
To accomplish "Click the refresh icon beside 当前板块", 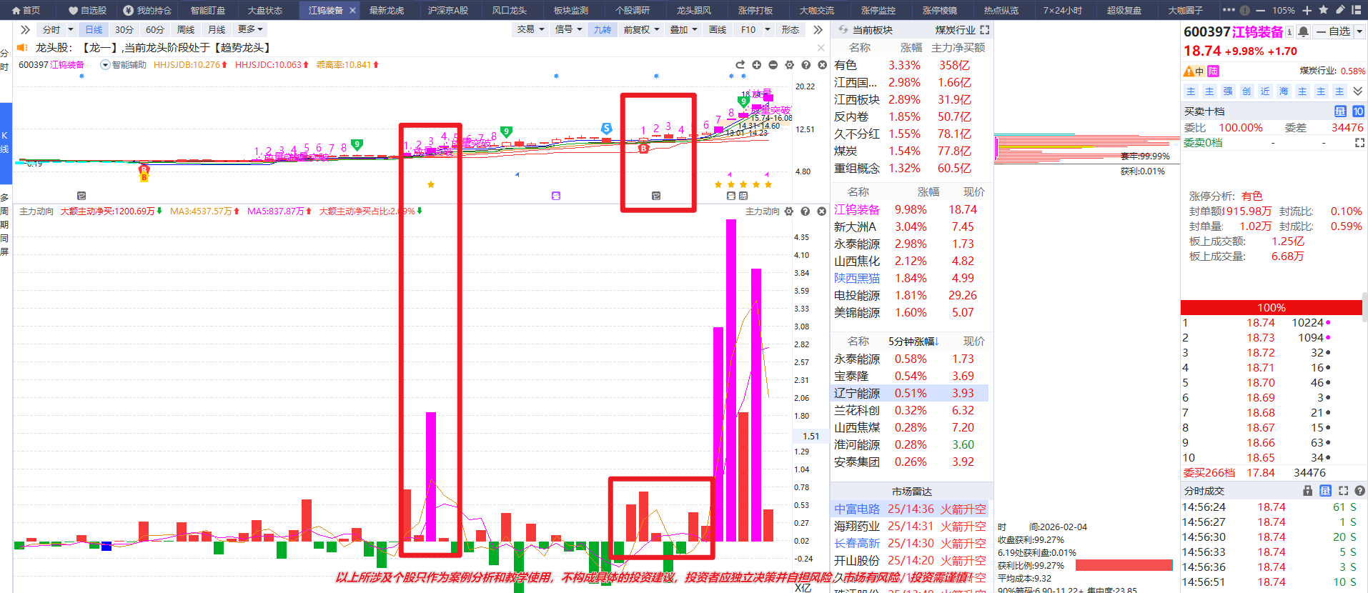I will click(843, 30).
